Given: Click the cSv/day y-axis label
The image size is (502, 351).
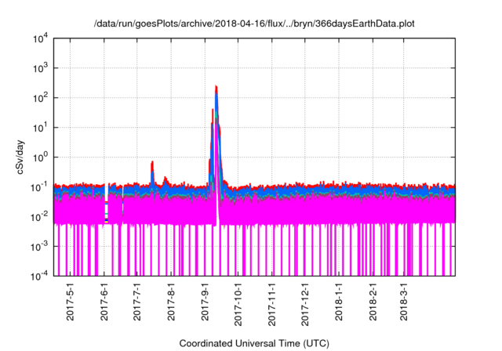Looking at the screenshot, I should coord(20,157).
